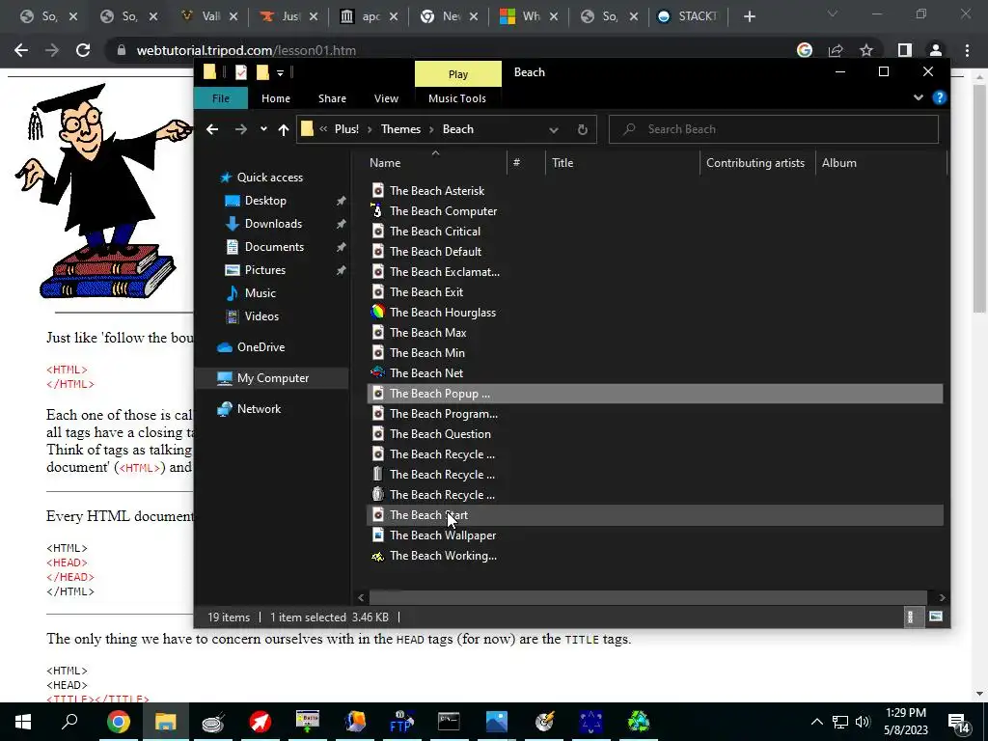Click the Play contextual tab
The height and width of the screenshot is (741, 988).
[458, 73]
